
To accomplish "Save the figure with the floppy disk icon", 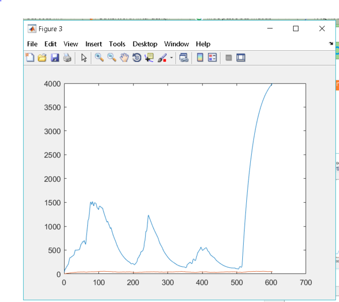I will [x=54, y=58].
